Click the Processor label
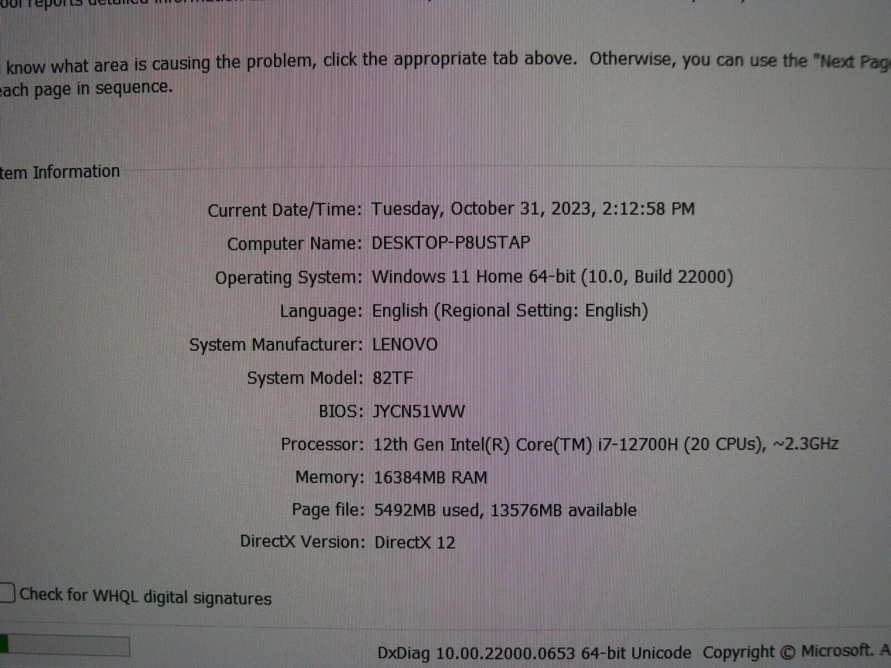The width and height of the screenshot is (891, 668). click(x=322, y=444)
